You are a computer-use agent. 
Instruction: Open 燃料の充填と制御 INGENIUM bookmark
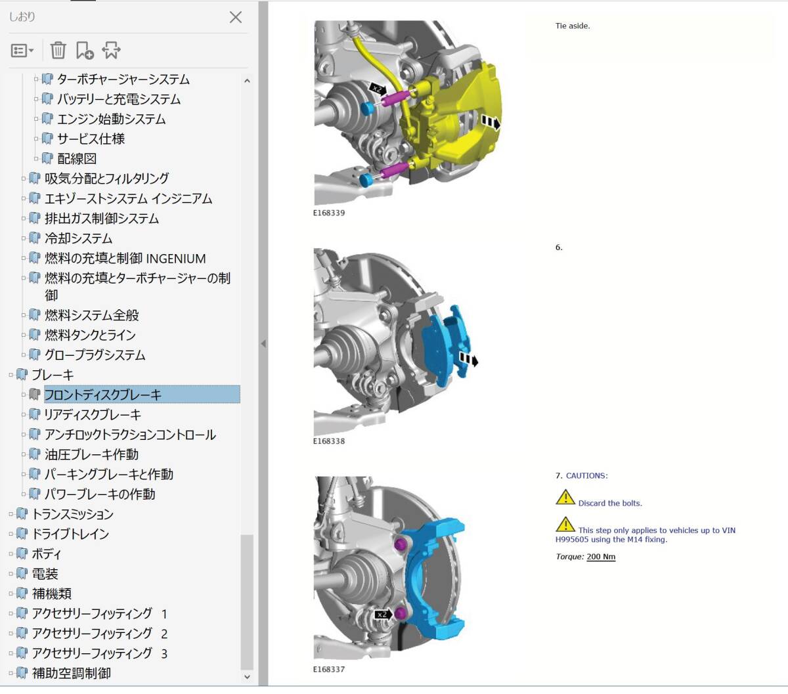(125, 259)
